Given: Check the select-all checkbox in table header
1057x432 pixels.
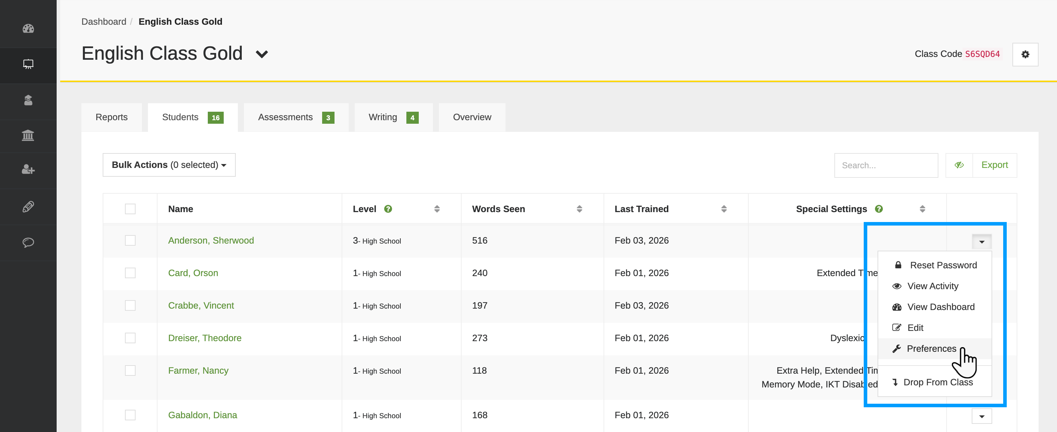Looking at the screenshot, I should pyautogui.click(x=130, y=209).
